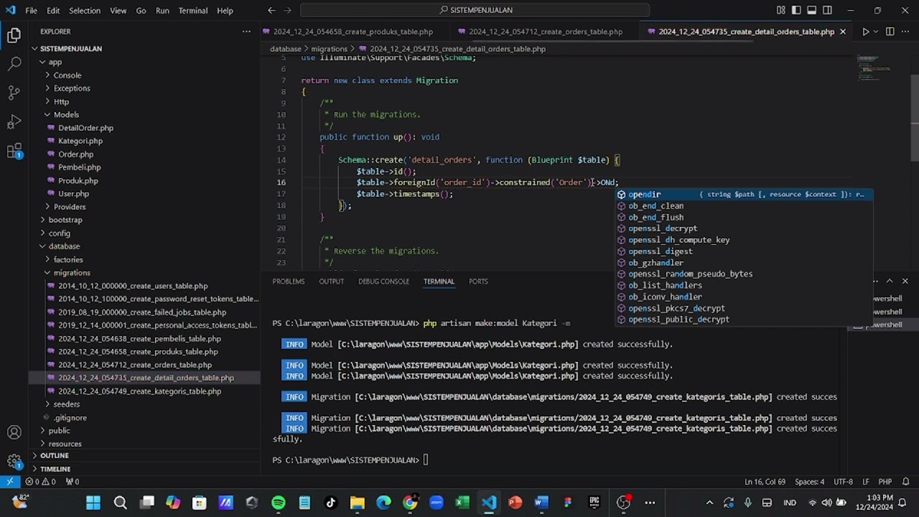Open File Explorer from taskbar
Screen dimensions: 919x517
pos(357,503)
